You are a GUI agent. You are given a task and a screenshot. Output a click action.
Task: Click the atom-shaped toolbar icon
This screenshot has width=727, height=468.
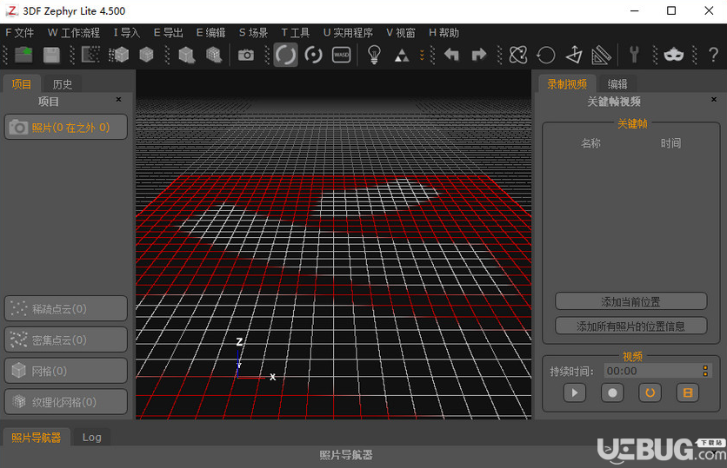pyautogui.click(x=518, y=55)
